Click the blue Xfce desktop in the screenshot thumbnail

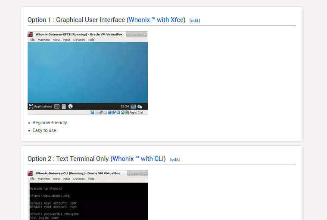point(87,72)
